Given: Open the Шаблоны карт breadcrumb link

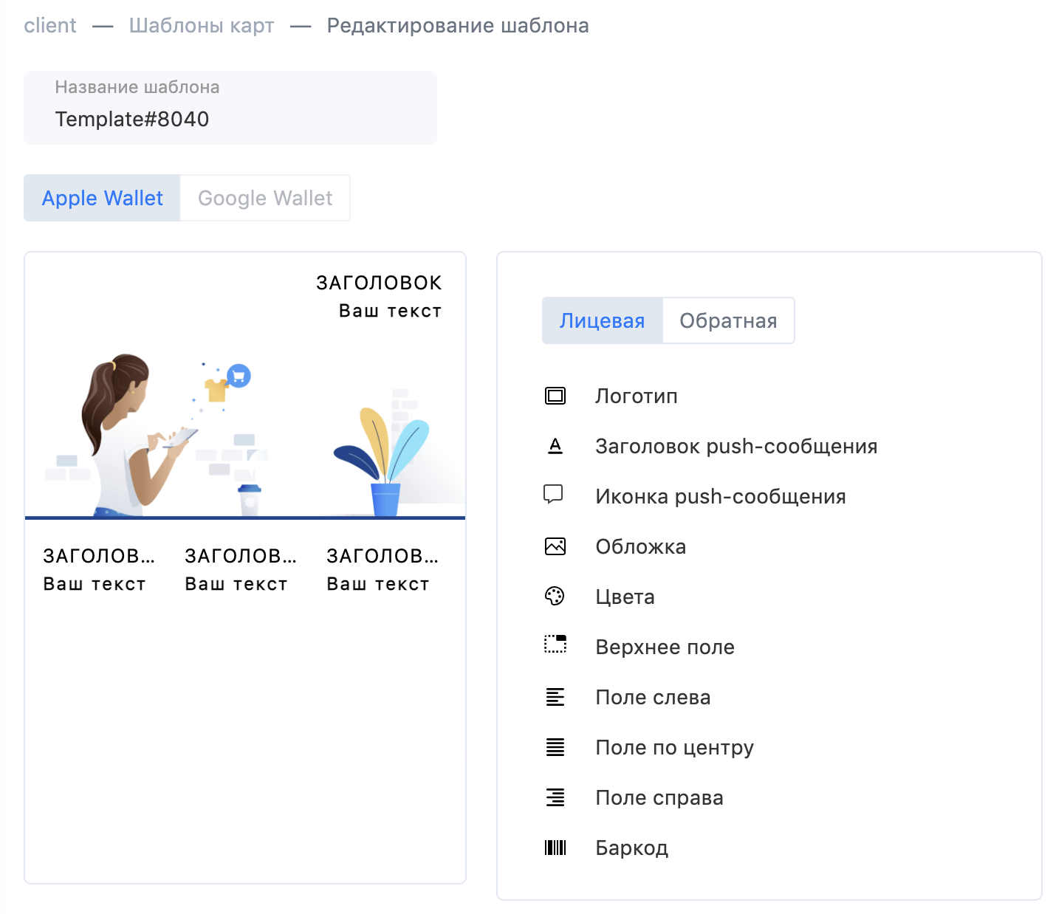Looking at the screenshot, I should pyautogui.click(x=202, y=26).
